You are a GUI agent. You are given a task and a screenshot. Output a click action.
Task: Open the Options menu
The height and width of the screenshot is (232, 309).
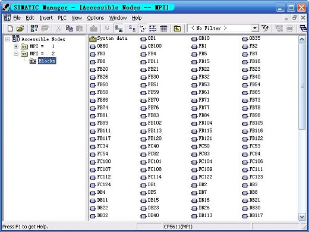pyautogui.click(x=96, y=18)
